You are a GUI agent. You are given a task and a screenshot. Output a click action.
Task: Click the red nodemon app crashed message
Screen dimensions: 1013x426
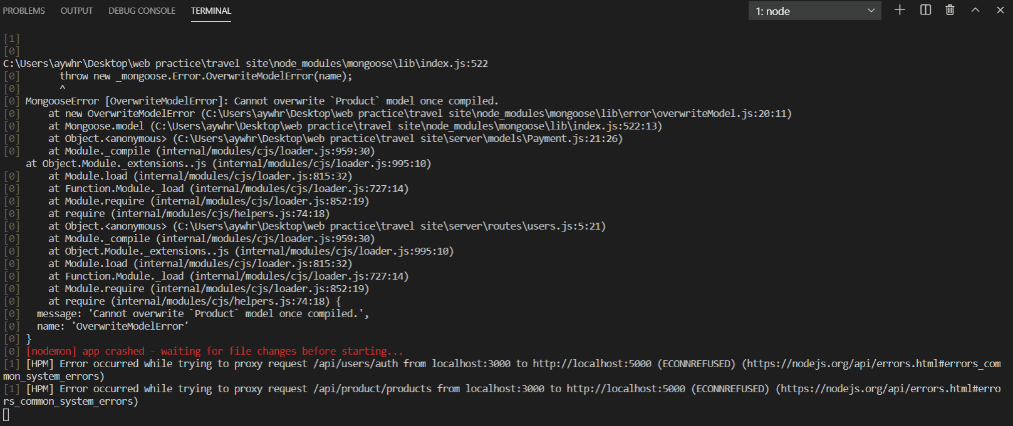click(215, 351)
